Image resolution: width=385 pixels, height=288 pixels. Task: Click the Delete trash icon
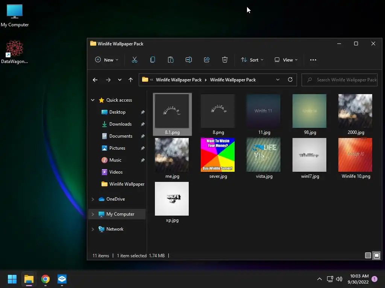click(225, 60)
